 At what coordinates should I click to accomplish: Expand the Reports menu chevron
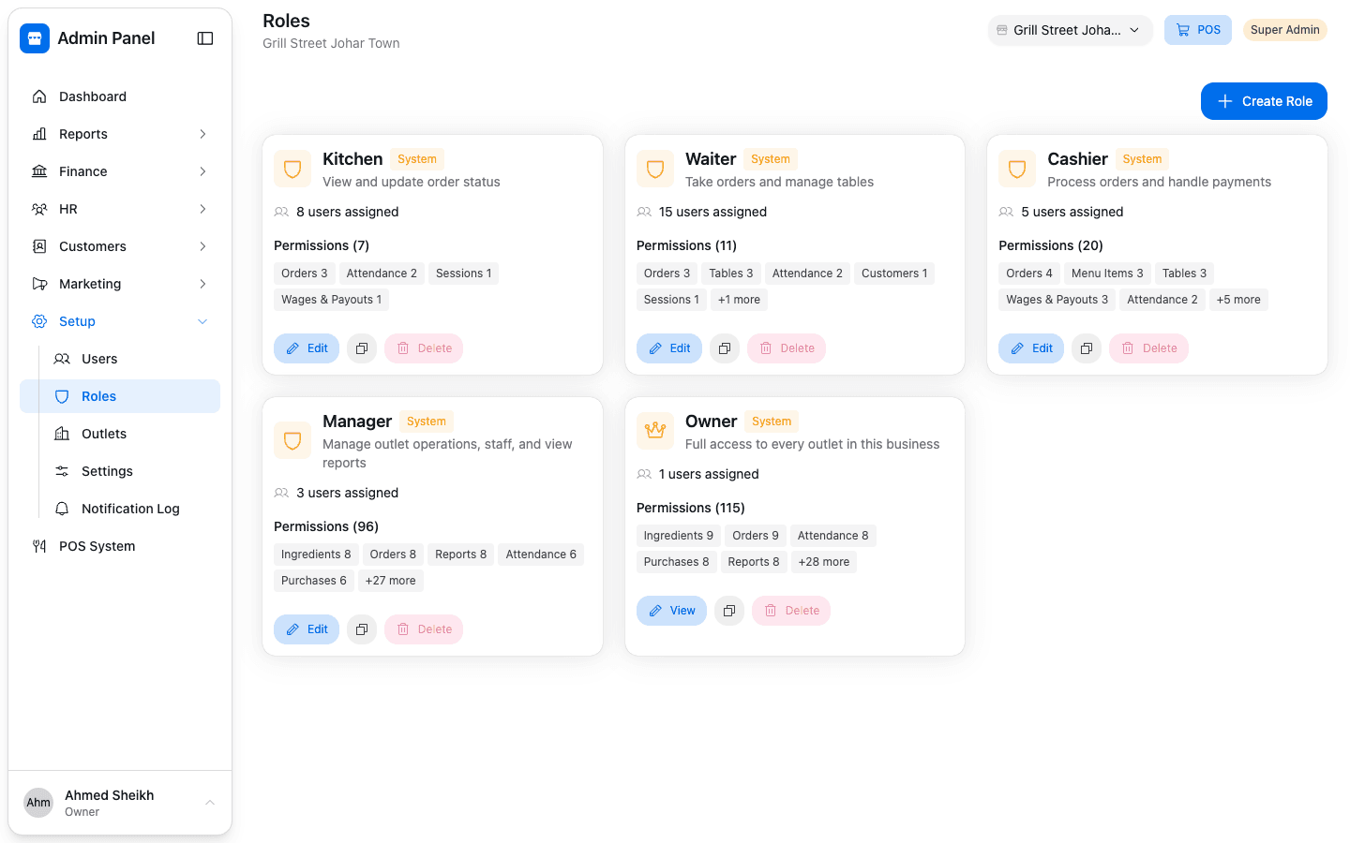click(x=202, y=134)
